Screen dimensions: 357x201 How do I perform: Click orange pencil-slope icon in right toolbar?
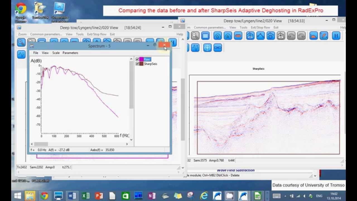(x=324, y=36)
